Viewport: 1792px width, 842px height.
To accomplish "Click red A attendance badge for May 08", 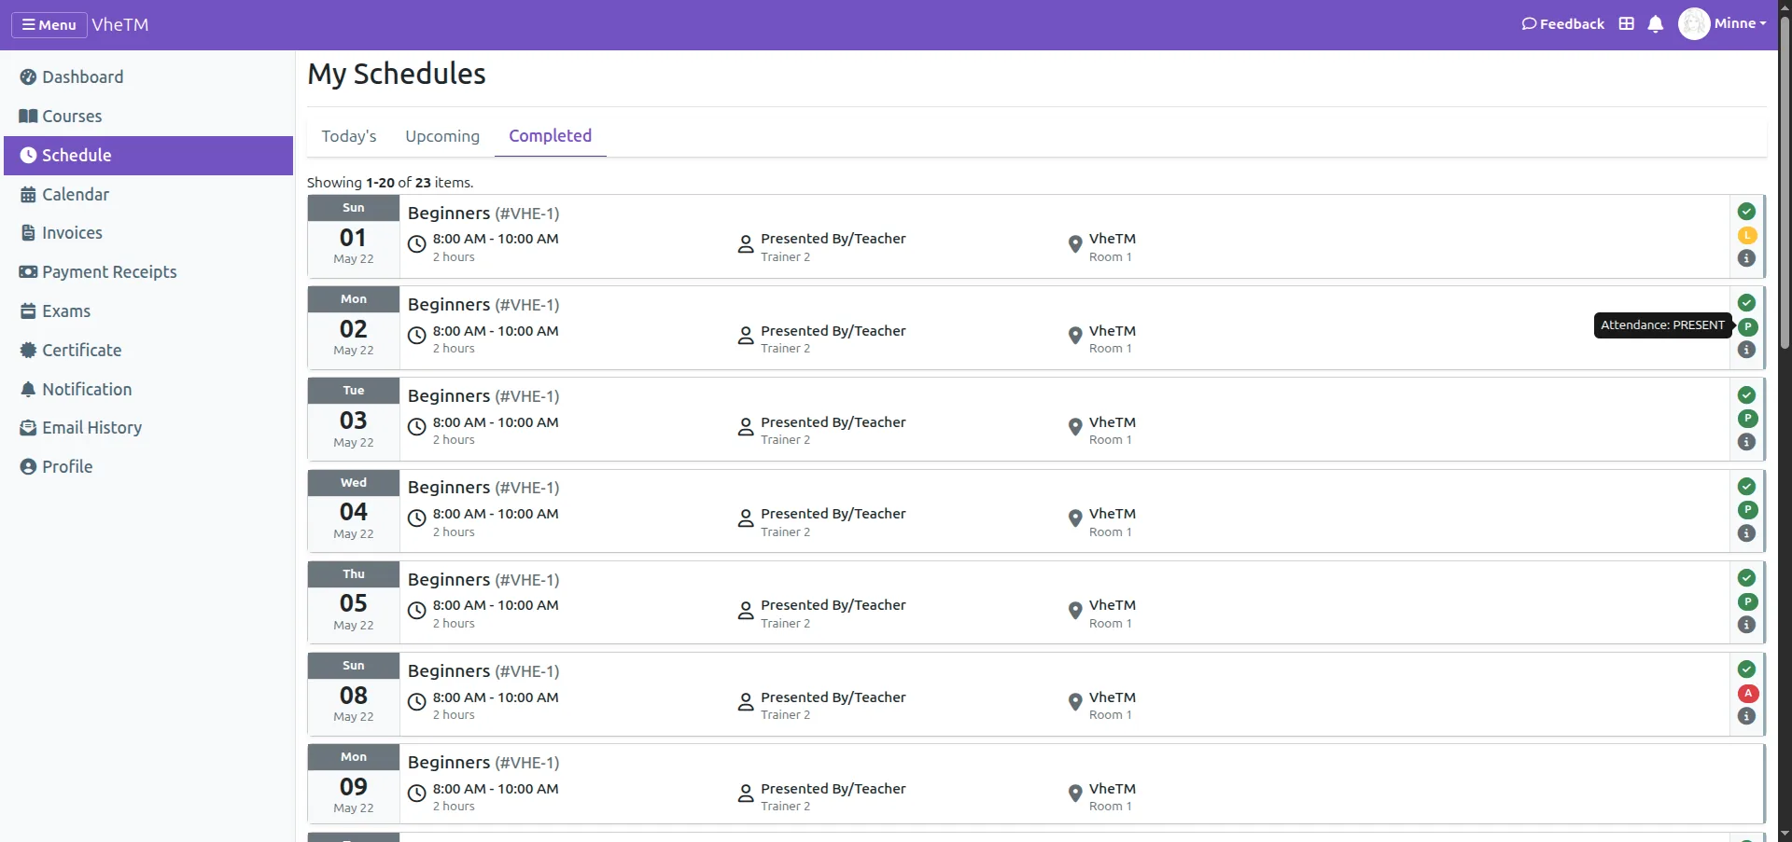I will [1747, 693].
